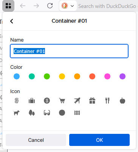The height and width of the screenshot is (152, 138).
Task: Choose the yellow container color
Action: tap(62, 76)
